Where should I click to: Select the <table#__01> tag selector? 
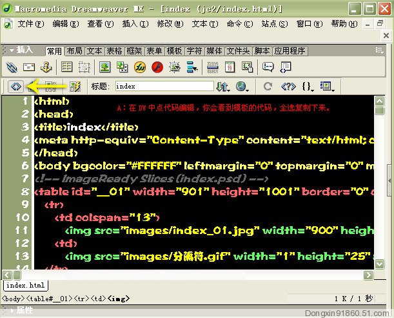(50, 299)
